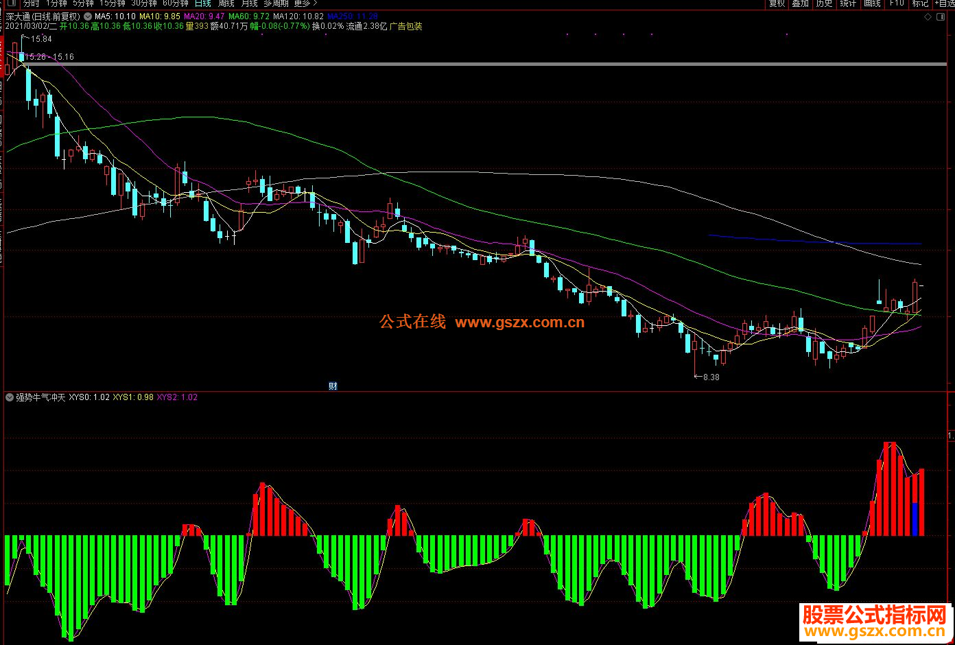Click the 标记 mark button
The width and height of the screenshot is (955, 645).
pyautogui.click(x=920, y=3)
